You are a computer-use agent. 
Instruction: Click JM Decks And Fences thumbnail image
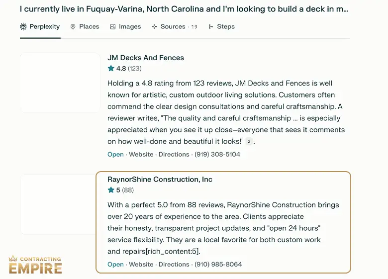click(60, 83)
